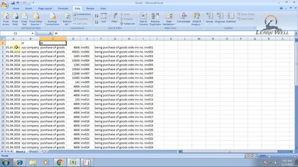This screenshot has height=167, width=298.
Task: Open Windows Start menu
Action: pos(6,162)
